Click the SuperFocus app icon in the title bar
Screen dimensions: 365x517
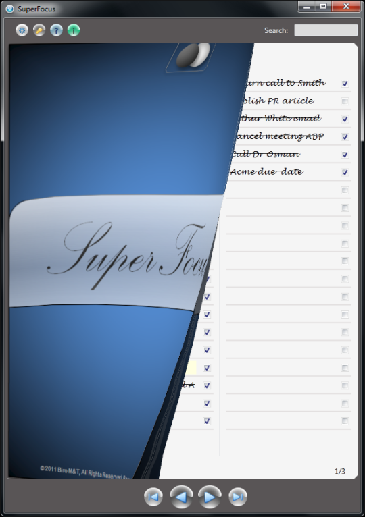coord(10,9)
